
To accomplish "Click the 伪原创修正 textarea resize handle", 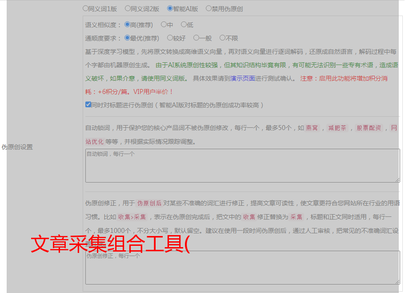I will tap(397, 281).
